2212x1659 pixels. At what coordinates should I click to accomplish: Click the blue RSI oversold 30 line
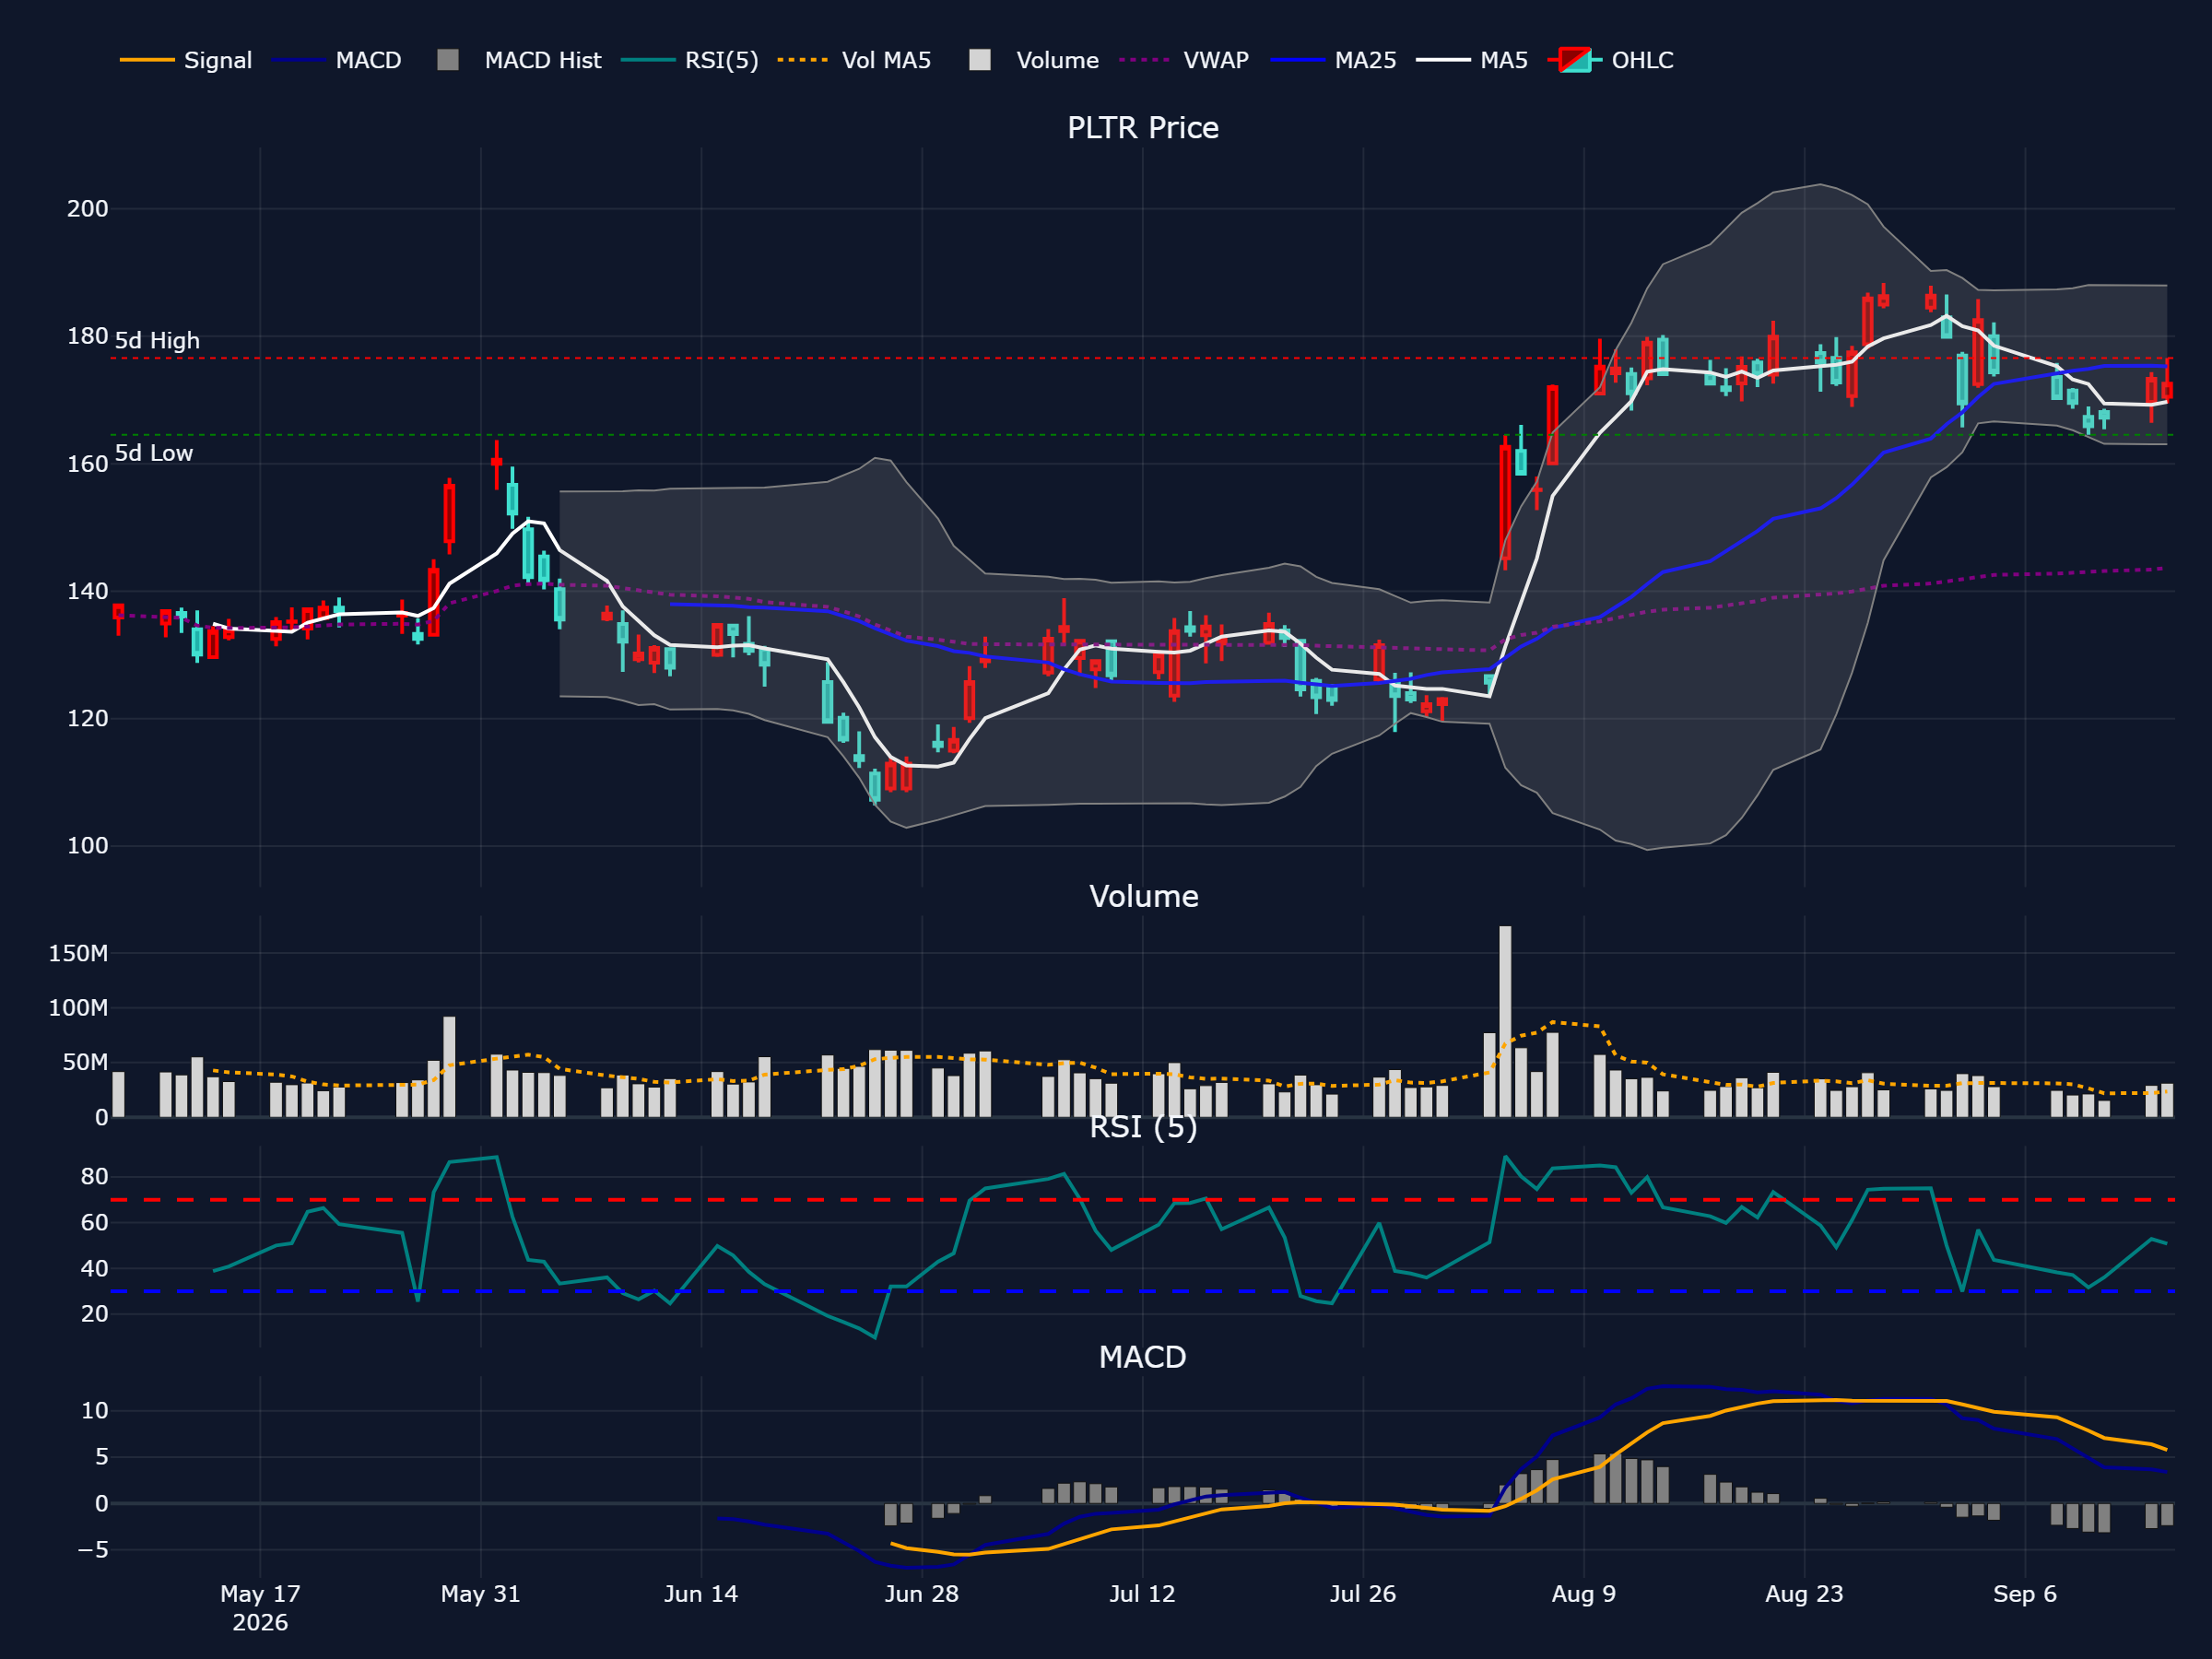pyautogui.click(x=1143, y=1292)
